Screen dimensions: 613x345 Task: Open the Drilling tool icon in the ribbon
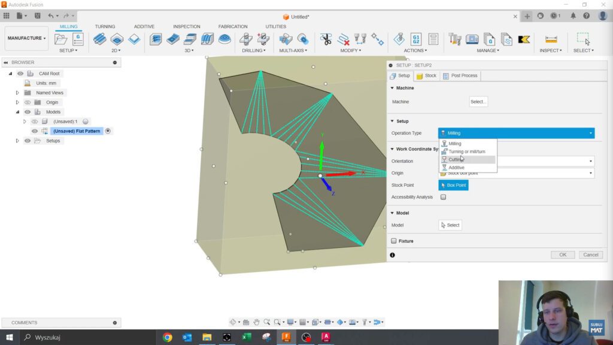click(x=246, y=40)
